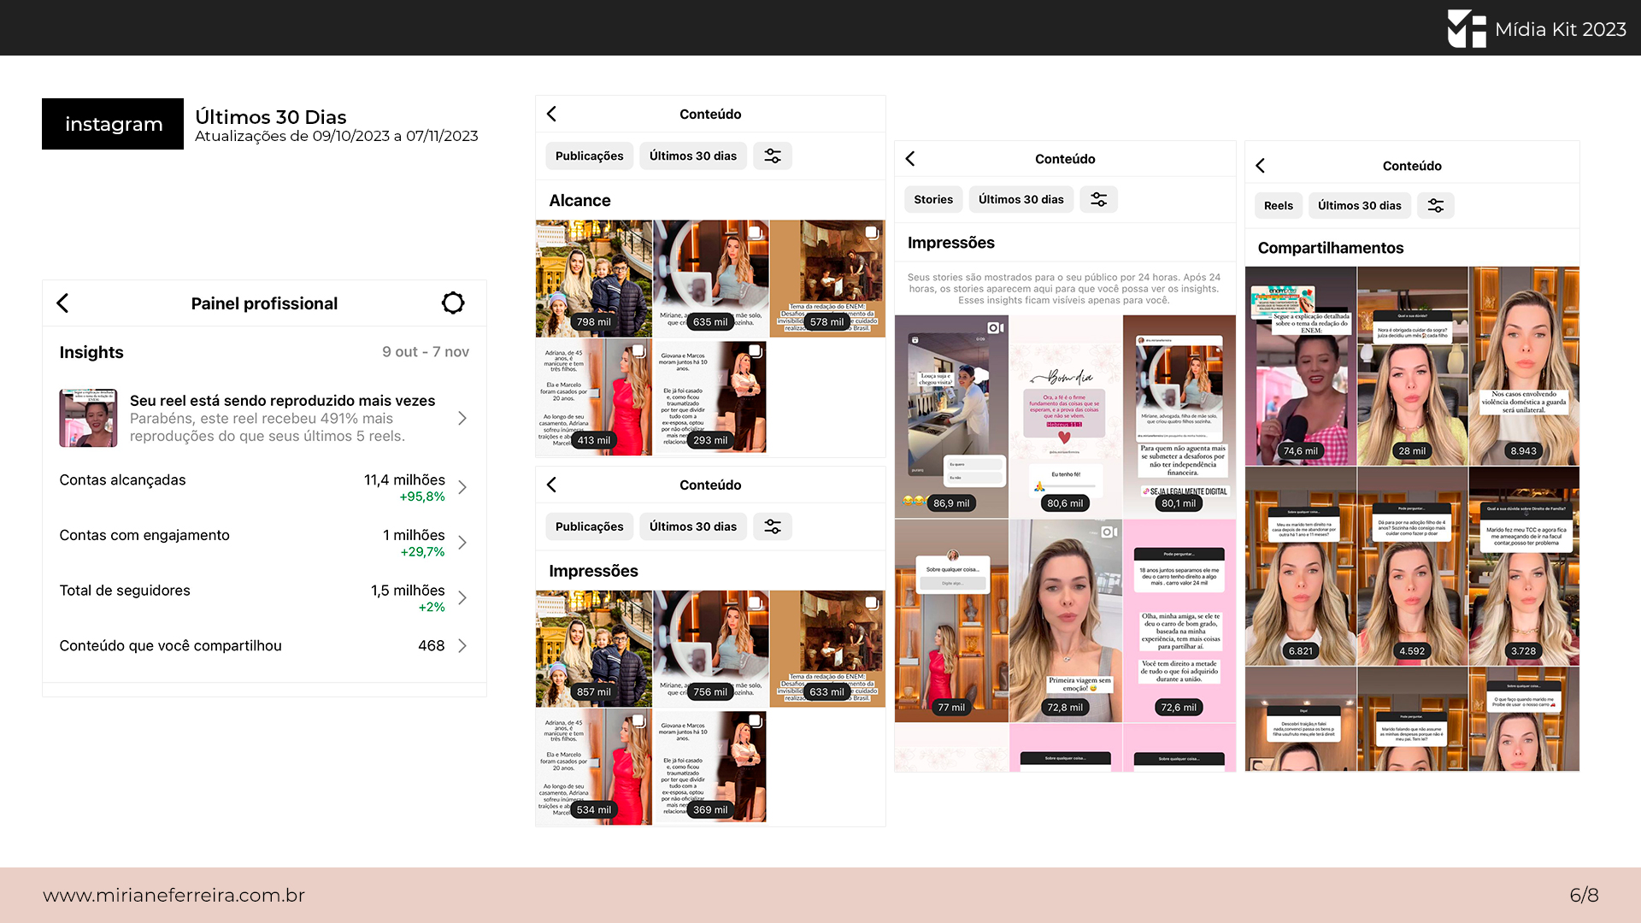Open the reel insight thumbnail image

(88, 418)
